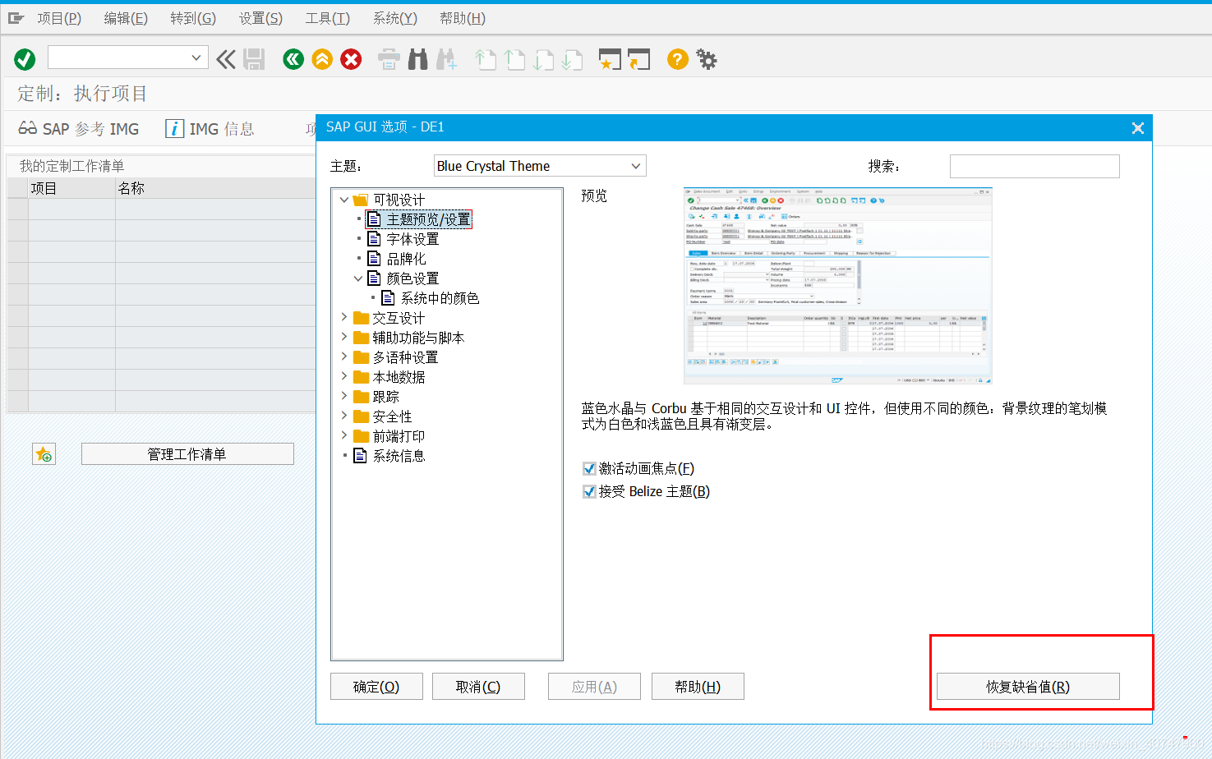
Task: Toggle 激活动画焦点(F) checkbox
Action: (589, 468)
